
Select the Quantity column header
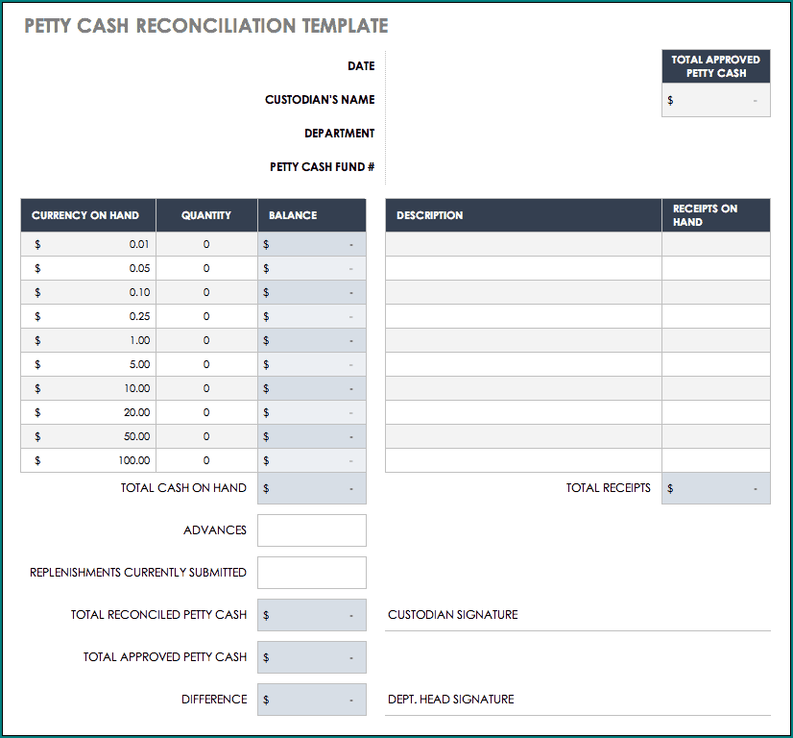point(206,215)
